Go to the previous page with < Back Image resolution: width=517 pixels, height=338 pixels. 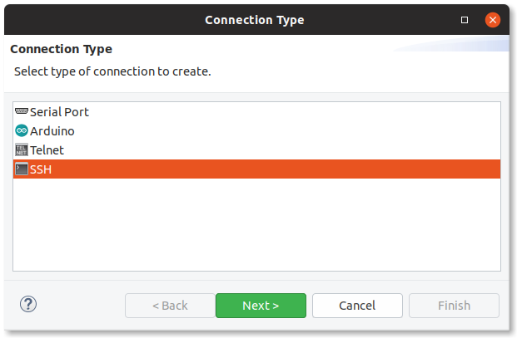[170, 306]
